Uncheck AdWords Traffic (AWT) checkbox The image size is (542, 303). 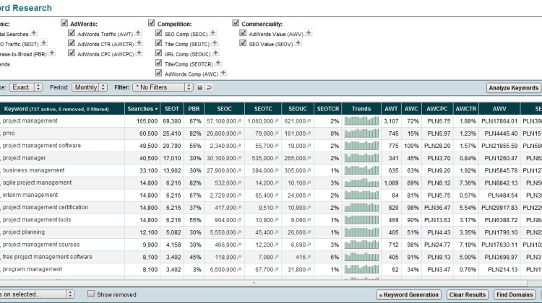(x=72, y=32)
